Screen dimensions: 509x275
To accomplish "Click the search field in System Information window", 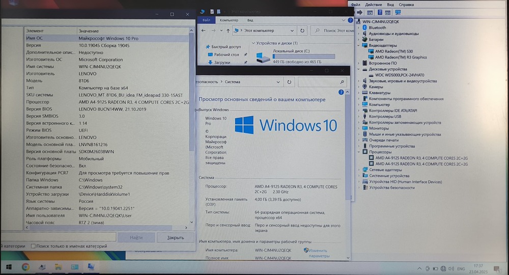I will click(59, 237).
